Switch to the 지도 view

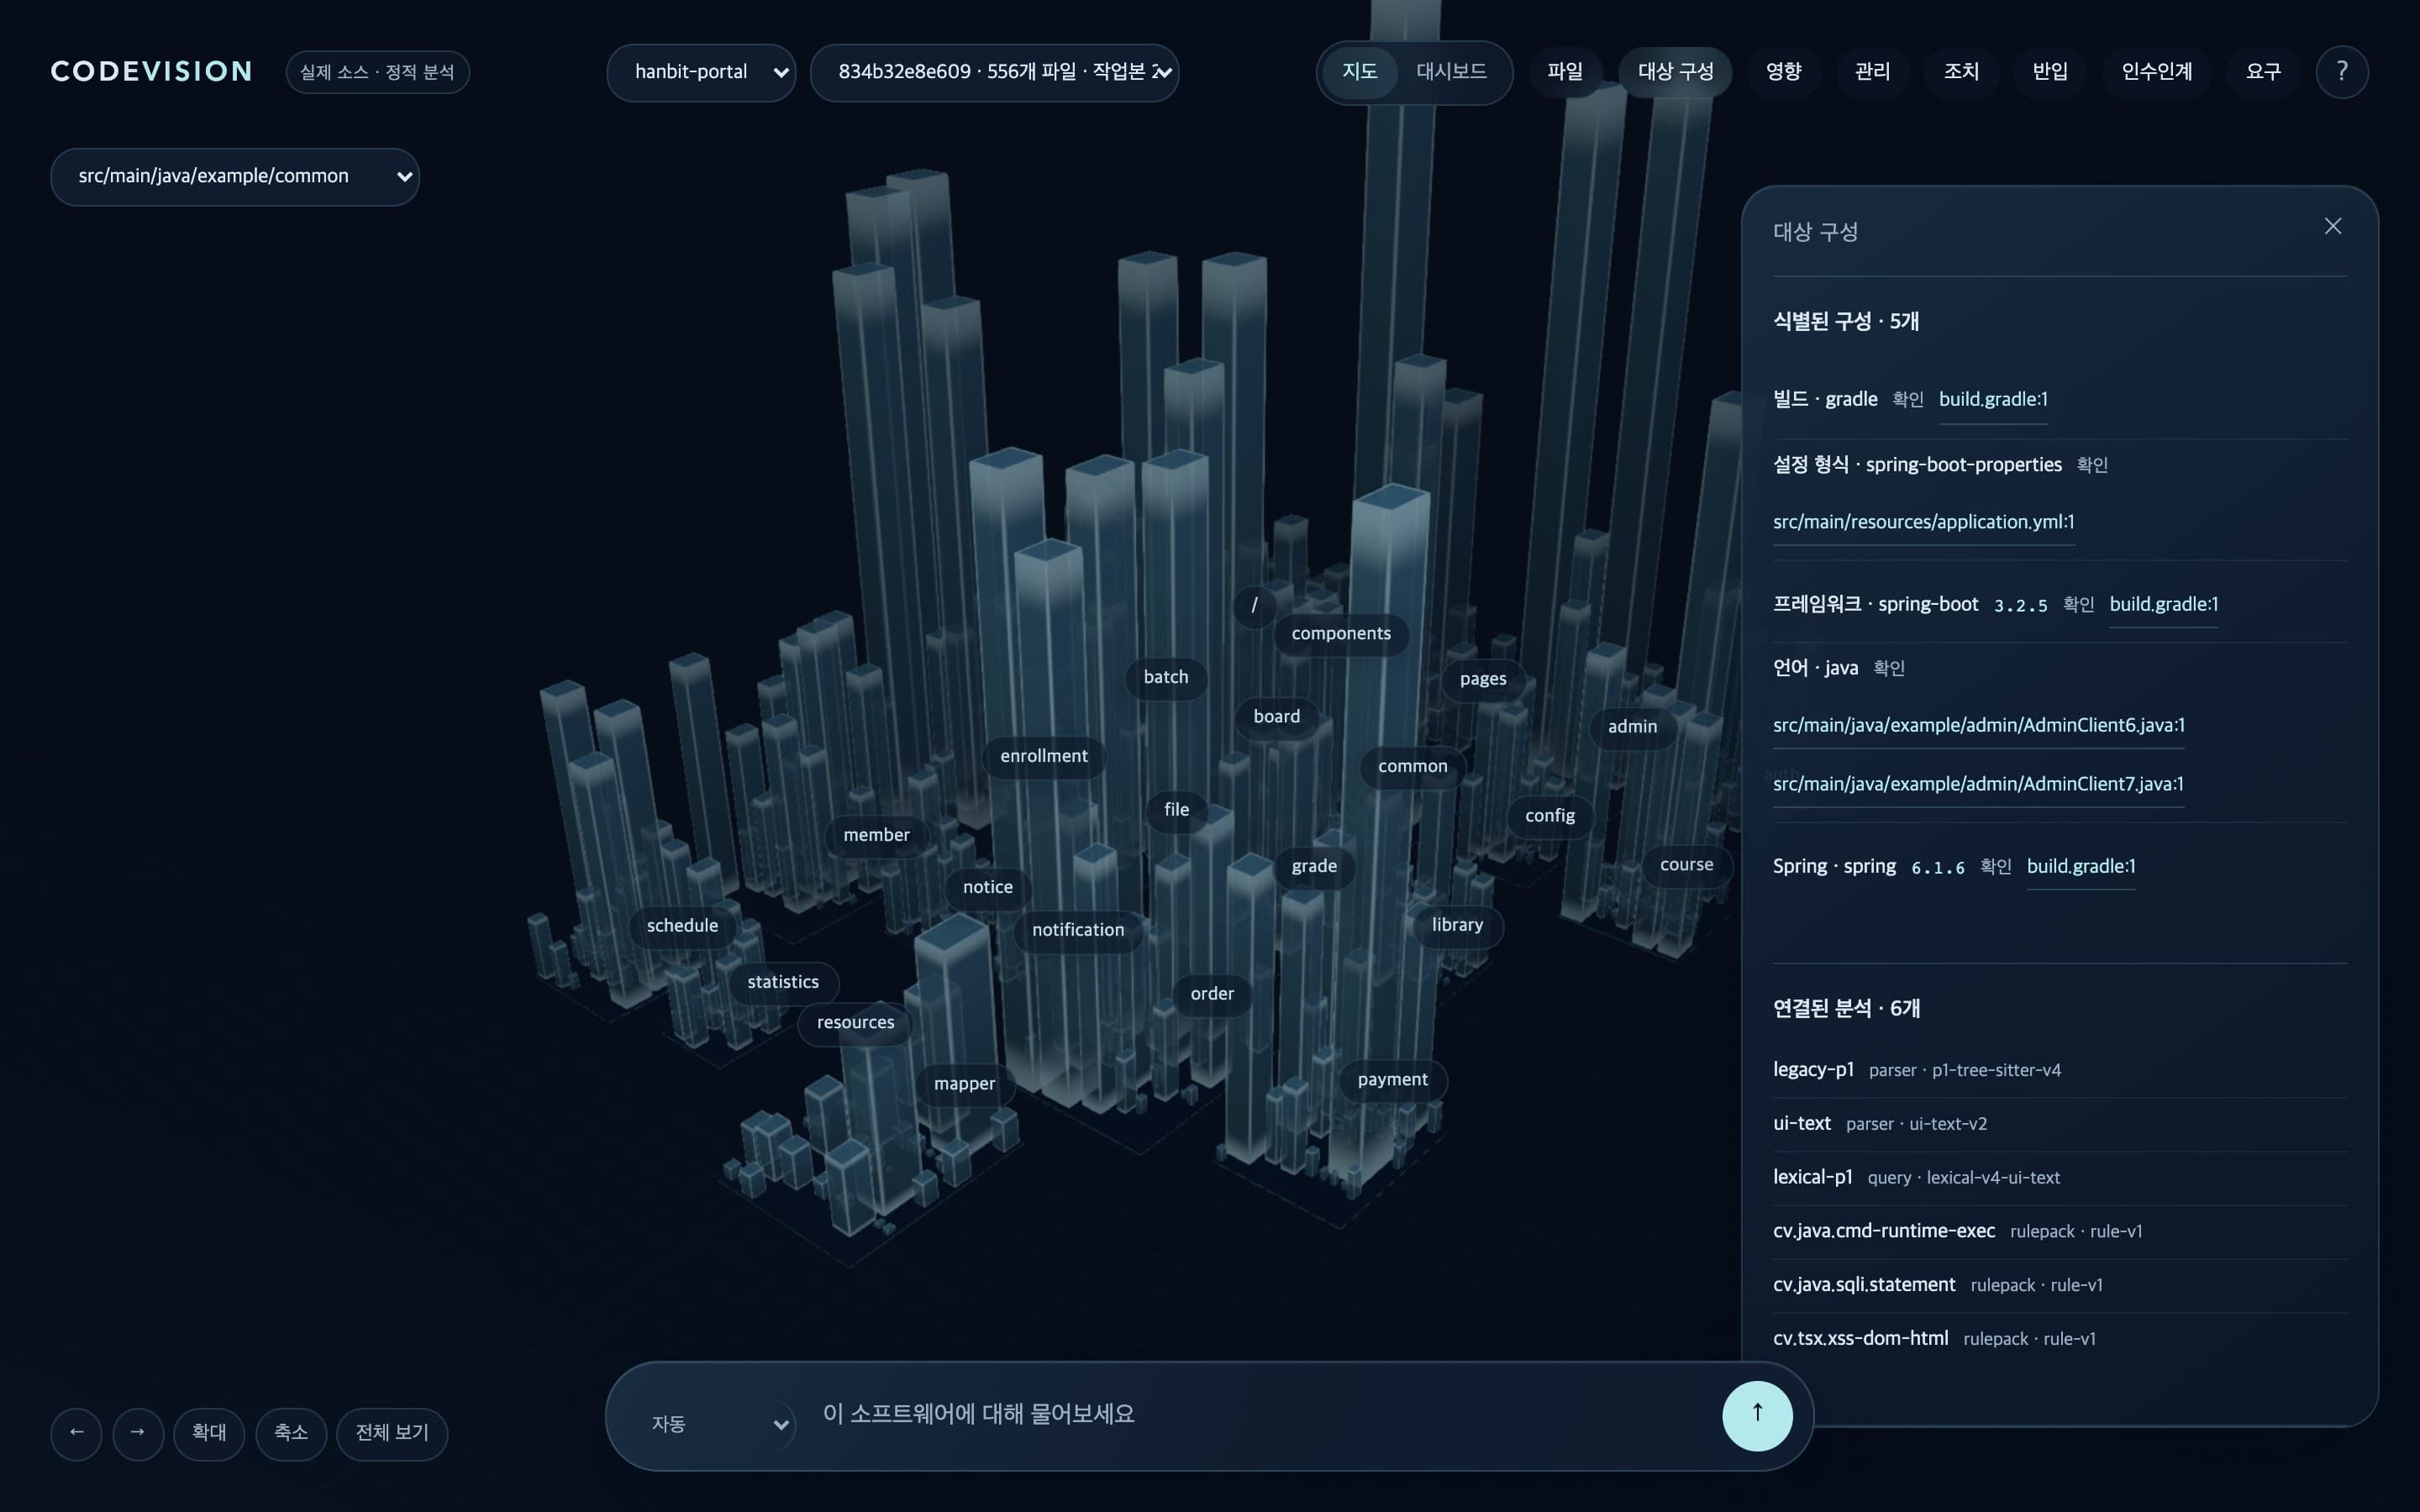tap(1359, 72)
